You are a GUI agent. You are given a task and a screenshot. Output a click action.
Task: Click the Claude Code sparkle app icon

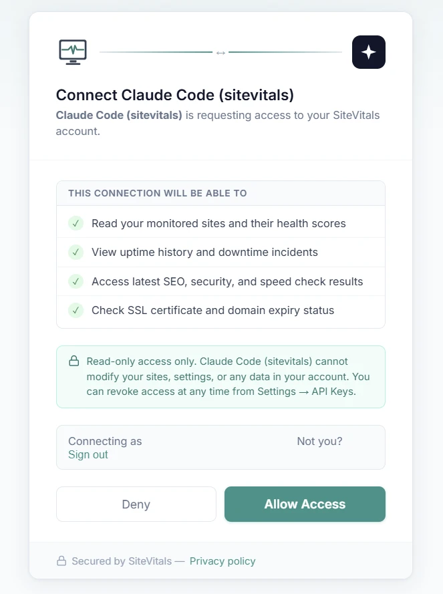(369, 52)
